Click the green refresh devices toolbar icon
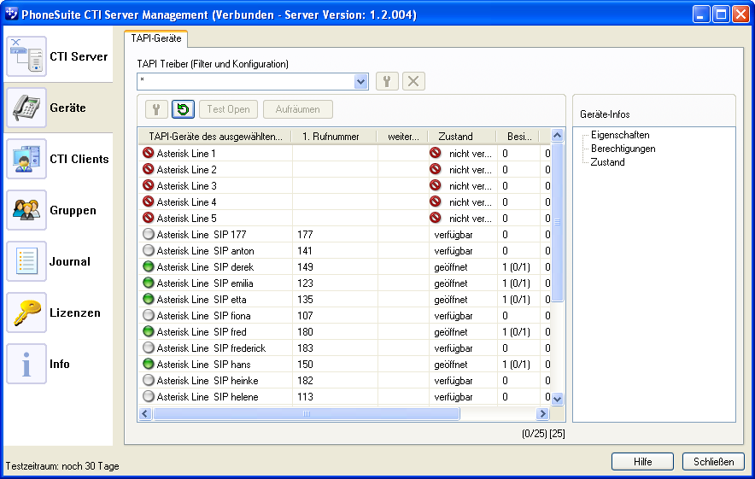The height and width of the screenshot is (479, 755). click(183, 109)
